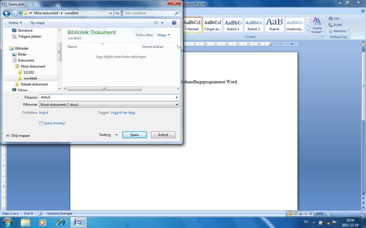Click the file list horizontal scrollbar thumb
This screenshot has height=228, width=366.
pyautogui.click(x=104, y=89)
